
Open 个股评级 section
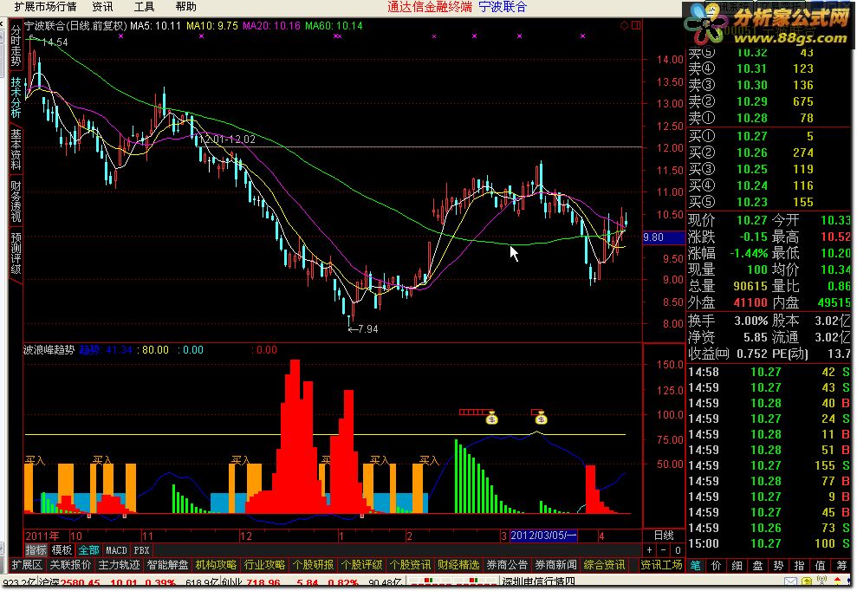tap(362, 565)
